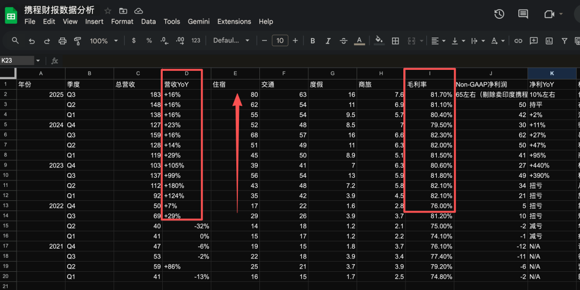The width and height of the screenshot is (580, 290).
Task: Click the create filter funnel icon
Action: click(564, 41)
